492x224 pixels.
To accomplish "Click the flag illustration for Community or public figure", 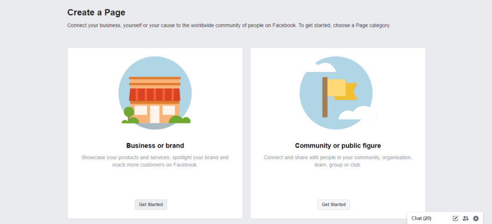I will click(336, 93).
